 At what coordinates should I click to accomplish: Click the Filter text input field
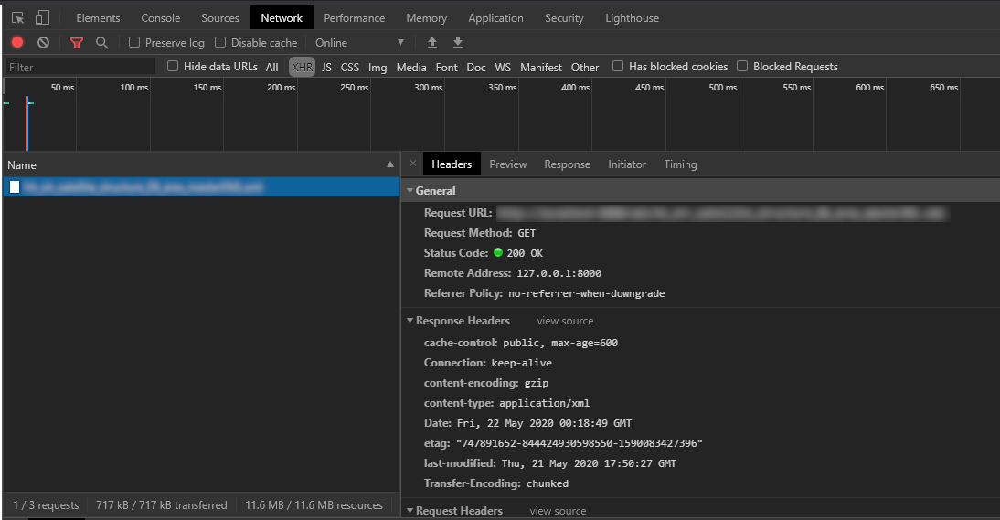(80, 67)
